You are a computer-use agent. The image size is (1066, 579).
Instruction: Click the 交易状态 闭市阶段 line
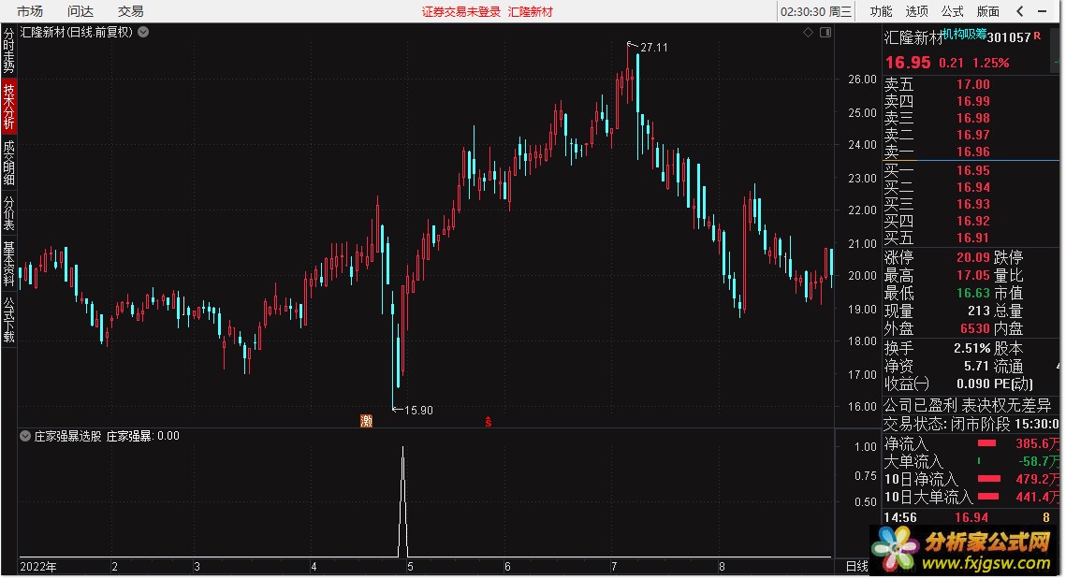tap(971, 424)
